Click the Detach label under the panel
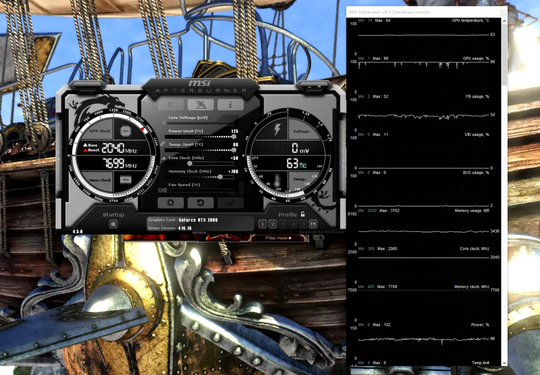540x375 pixels. (199, 232)
